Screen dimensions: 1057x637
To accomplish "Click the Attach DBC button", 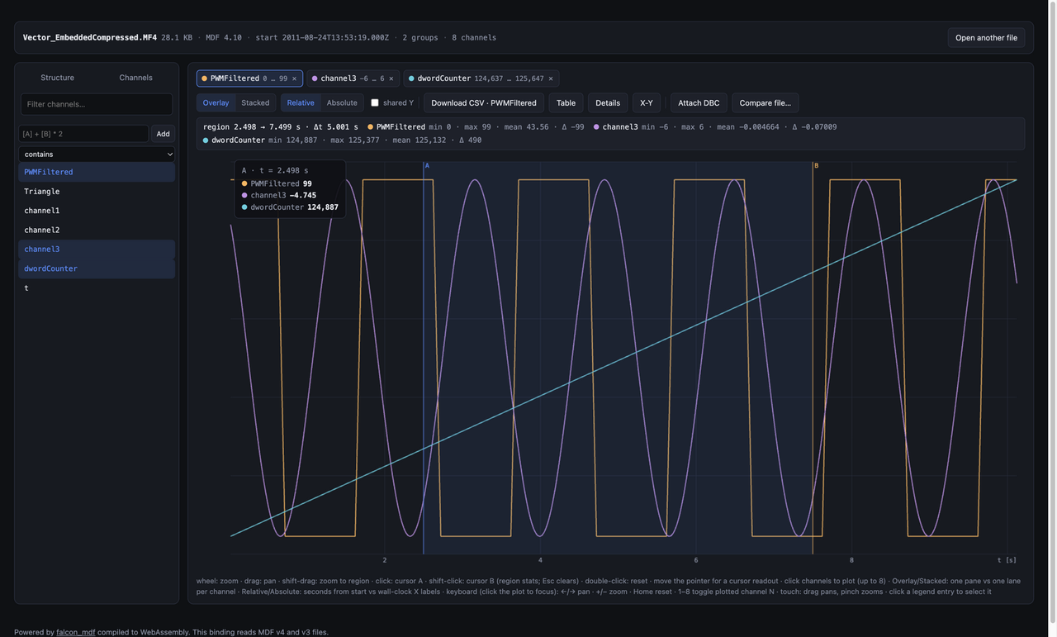I will [699, 102].
